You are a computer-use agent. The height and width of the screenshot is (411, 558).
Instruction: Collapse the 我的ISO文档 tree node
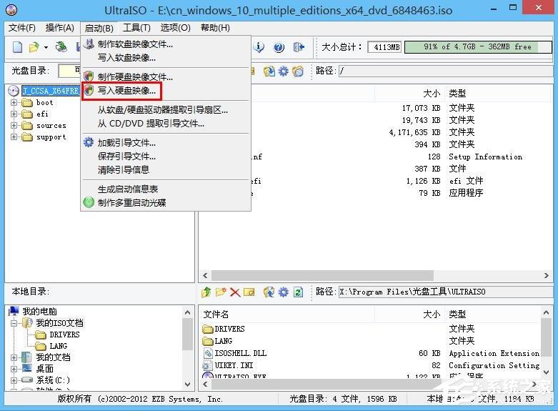tap(14, 323)
